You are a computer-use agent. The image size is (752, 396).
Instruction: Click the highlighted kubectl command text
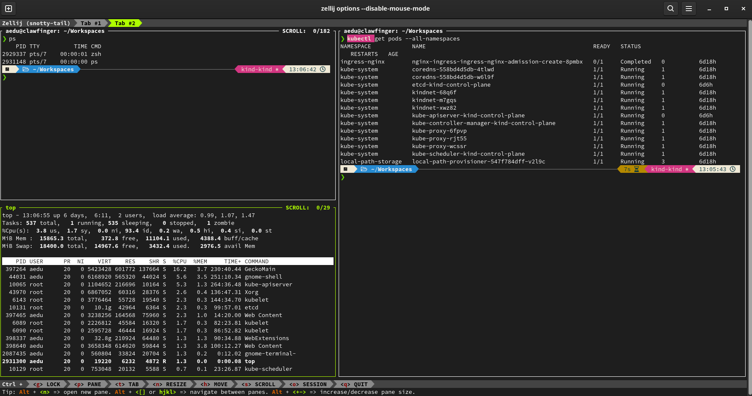tap(360, 38)
